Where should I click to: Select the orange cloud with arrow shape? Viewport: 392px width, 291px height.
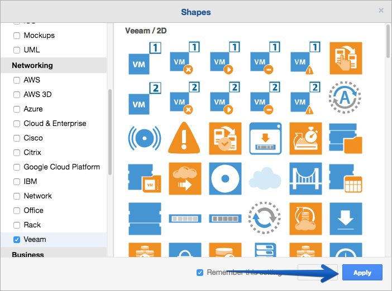(x=185, y=178)
